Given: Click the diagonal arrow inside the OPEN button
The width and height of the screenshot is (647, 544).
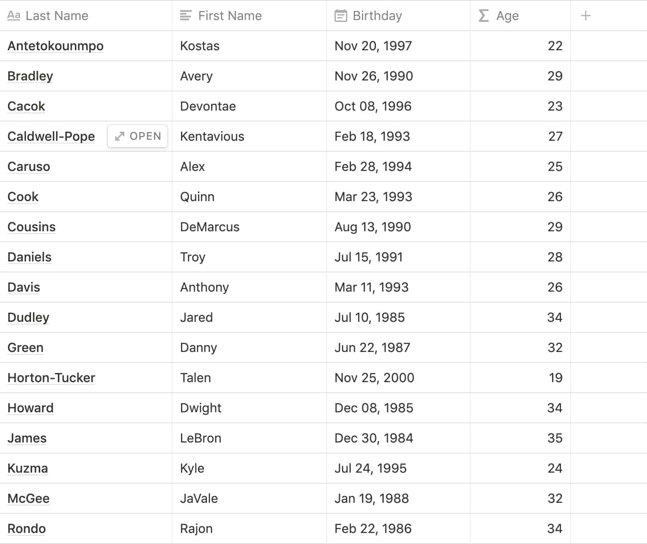Looking at the screenshot, I should point(120,136).
